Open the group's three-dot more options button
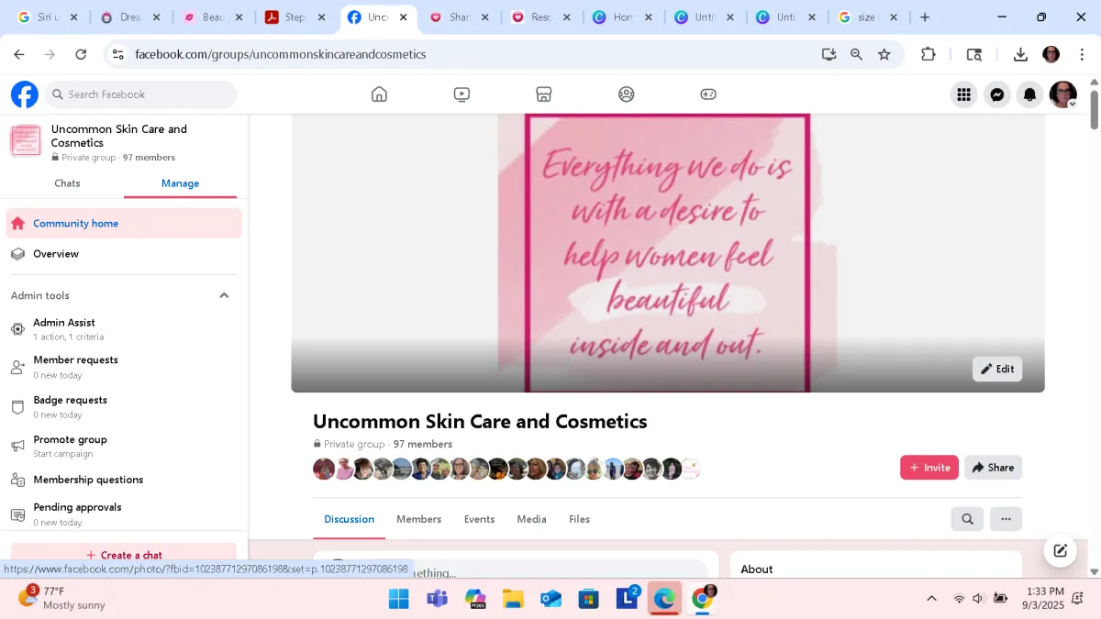Viewport: 1101px width, 619px height. tap(1006, 519)
